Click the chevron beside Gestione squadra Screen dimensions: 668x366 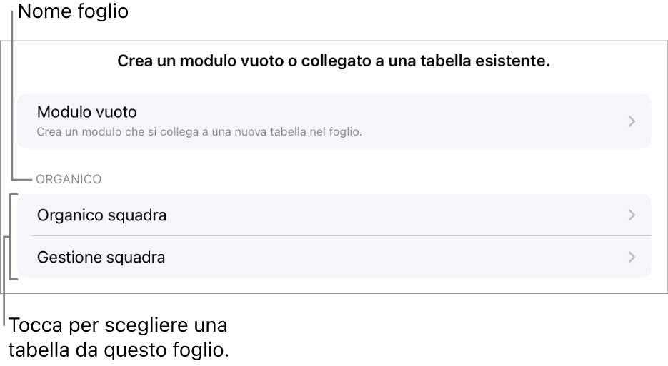(631, 257)
